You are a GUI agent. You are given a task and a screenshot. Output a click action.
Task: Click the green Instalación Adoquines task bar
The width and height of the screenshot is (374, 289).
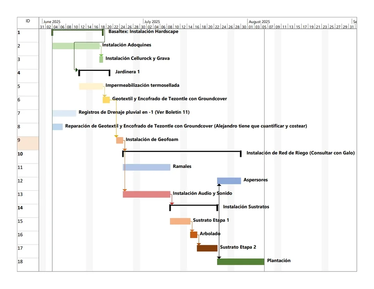pos(76,46)
